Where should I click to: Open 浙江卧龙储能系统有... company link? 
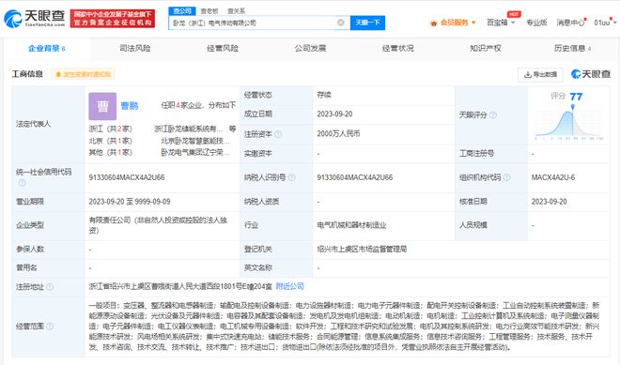click(x=189, y=129)
